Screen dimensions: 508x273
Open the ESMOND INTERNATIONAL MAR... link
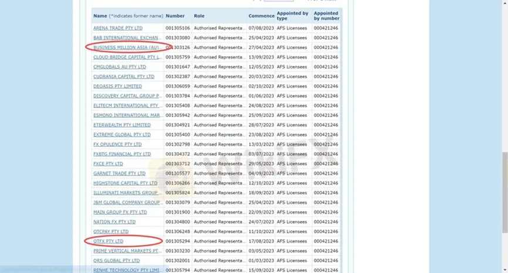127,115
